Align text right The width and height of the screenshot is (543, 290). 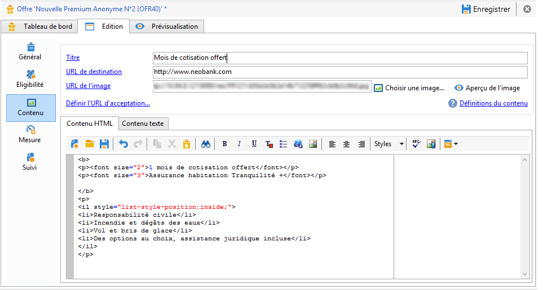(x=361, y=144)
